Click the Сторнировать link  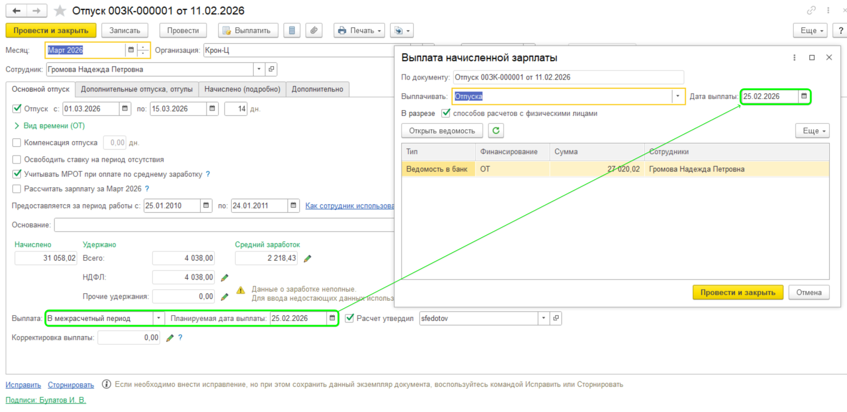click(71, 385)
